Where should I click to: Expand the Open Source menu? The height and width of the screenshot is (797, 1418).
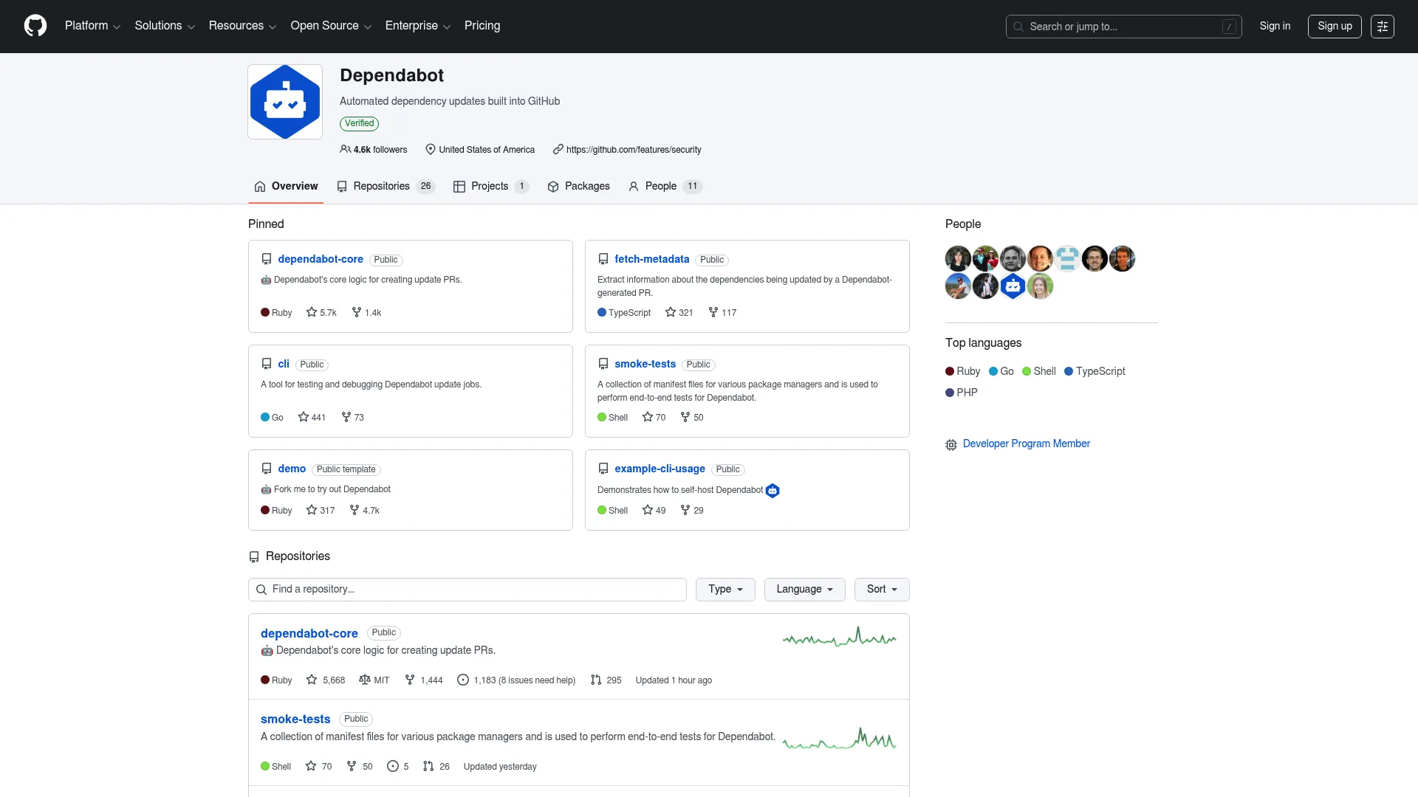(x=331, y=26)
